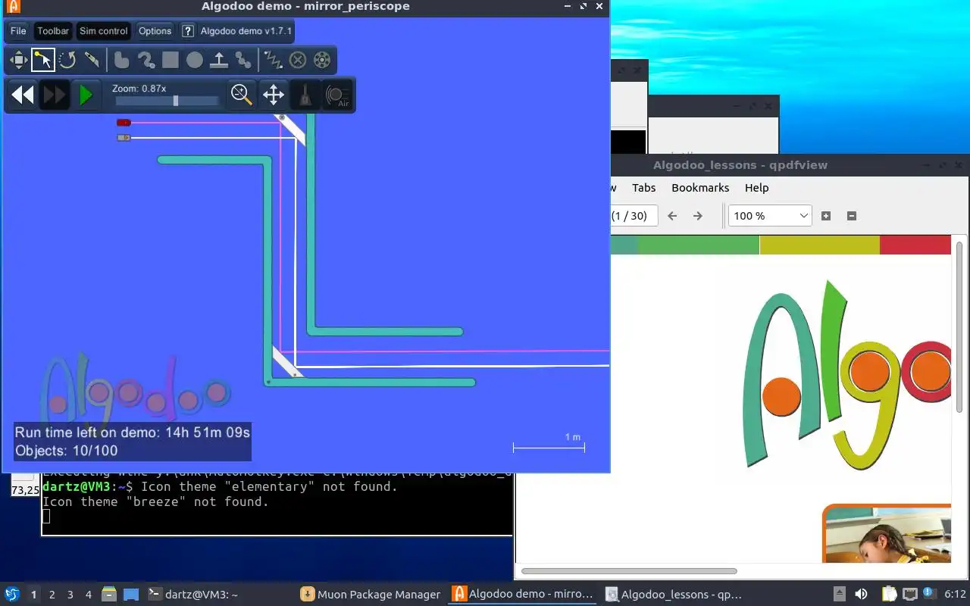The height and width of the screenshot is (606, 970).
Task: Go to next page in qpdfview
Action: (698, 216)
